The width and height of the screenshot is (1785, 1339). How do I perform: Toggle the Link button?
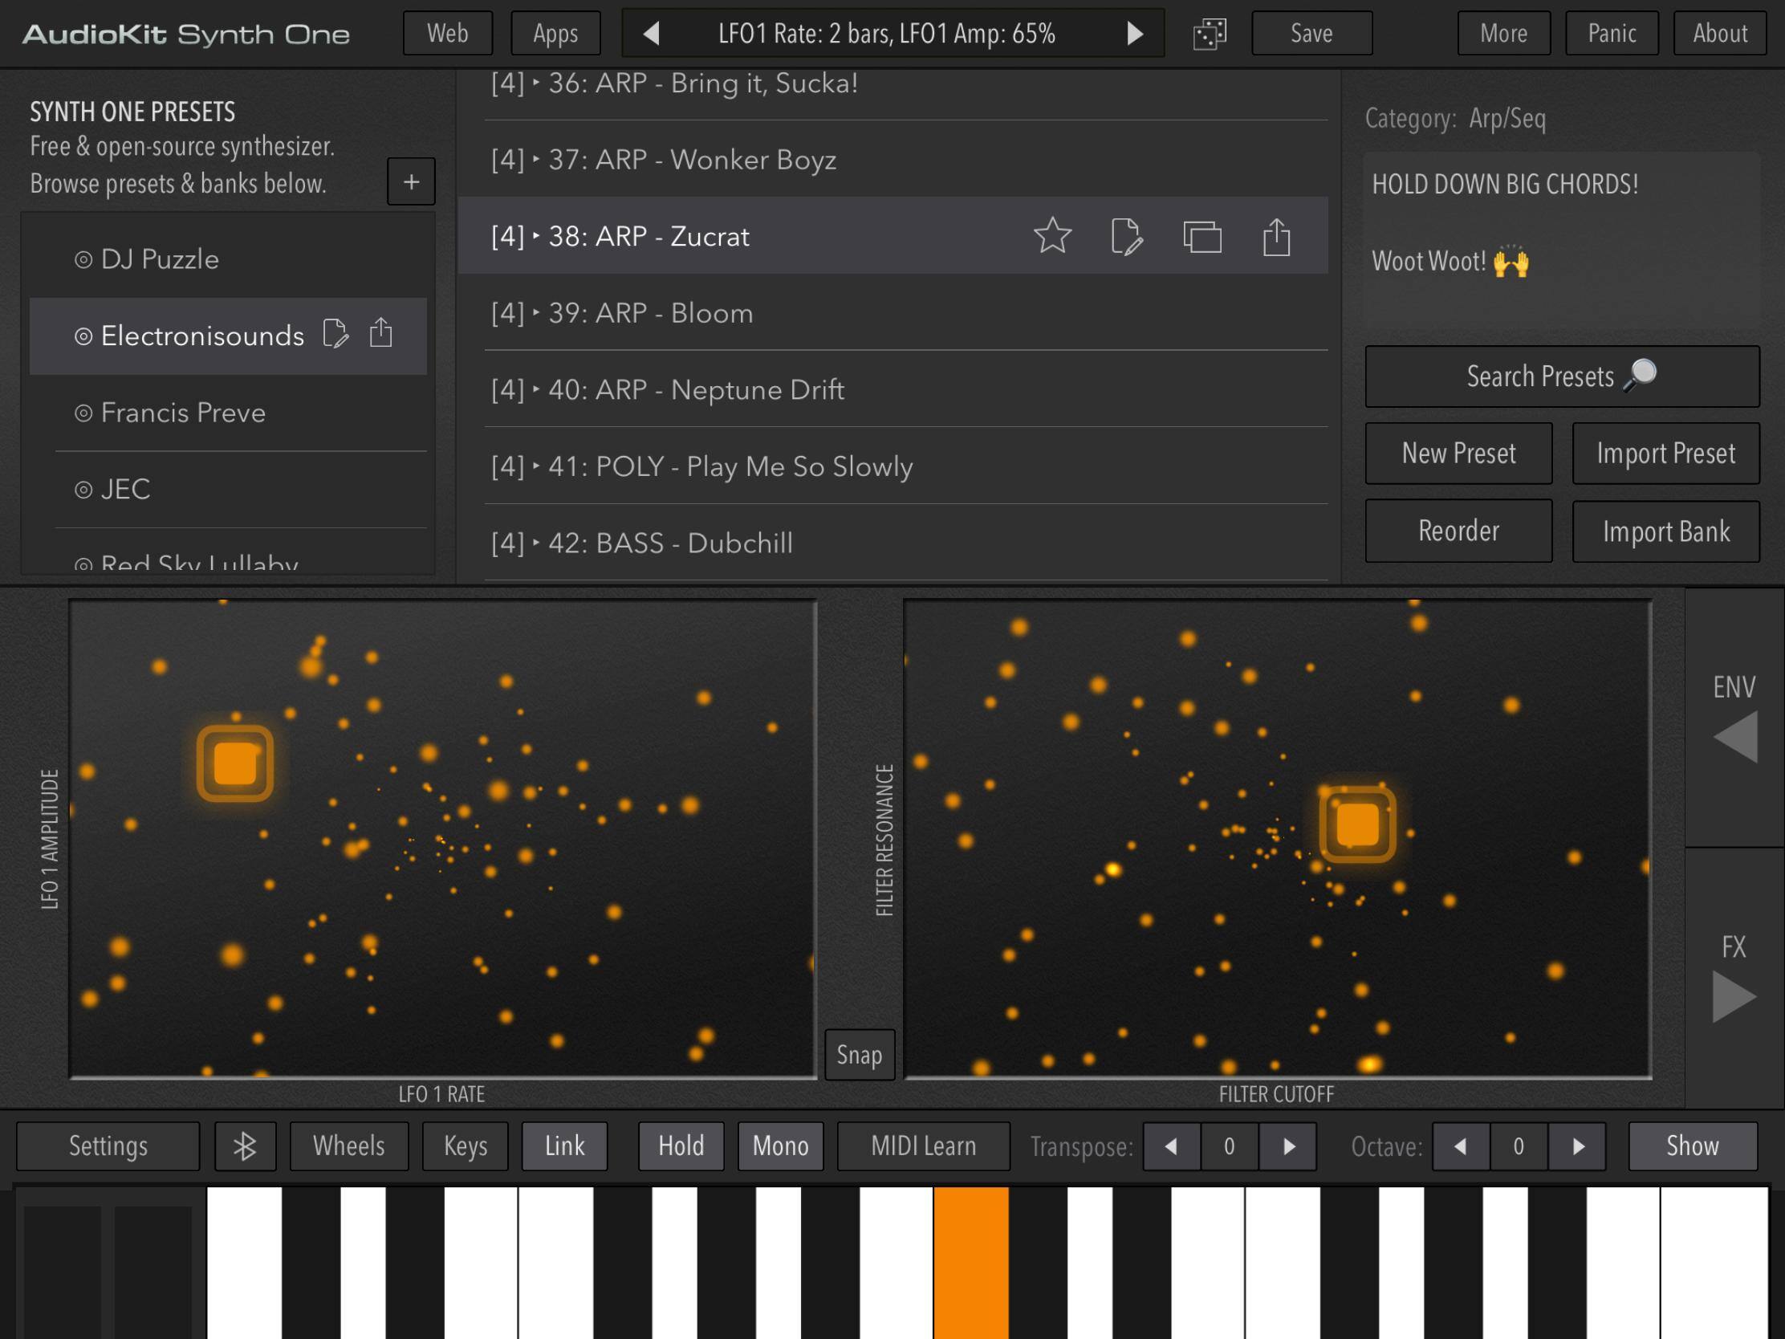(564, 1146)
